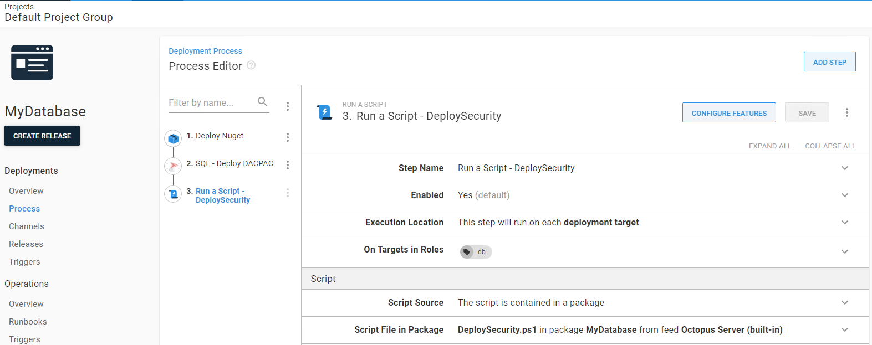Open Default Project Group link
The image size is (872, 345).
click(59, 17)
